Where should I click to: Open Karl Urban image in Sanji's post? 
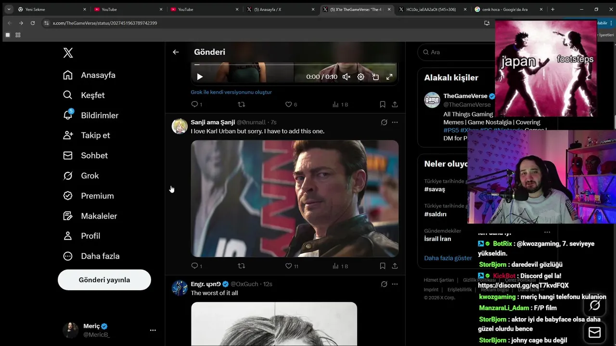point(295,198)
